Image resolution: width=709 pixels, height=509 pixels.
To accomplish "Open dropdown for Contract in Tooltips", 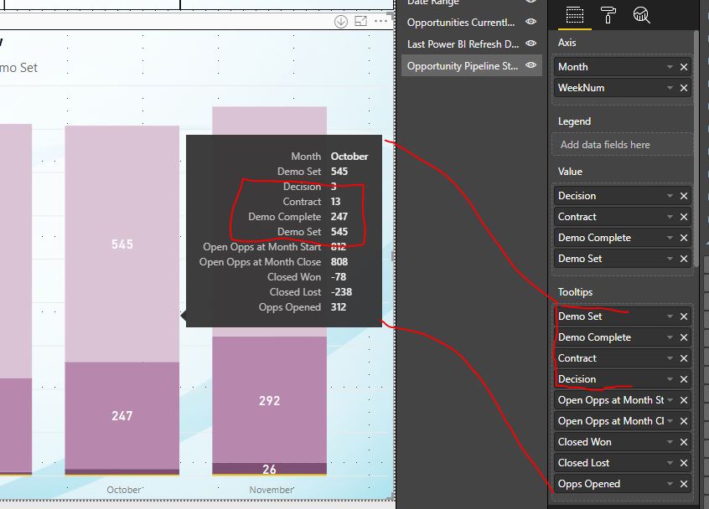I will click(670, 358).
